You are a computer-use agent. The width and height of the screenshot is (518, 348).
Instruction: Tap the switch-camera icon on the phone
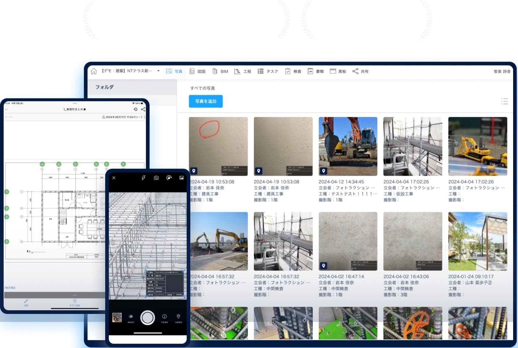point(156,178)
